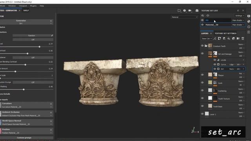
Task: Open the Curvature input map dropdown arrow
Action: coord(51,107)
